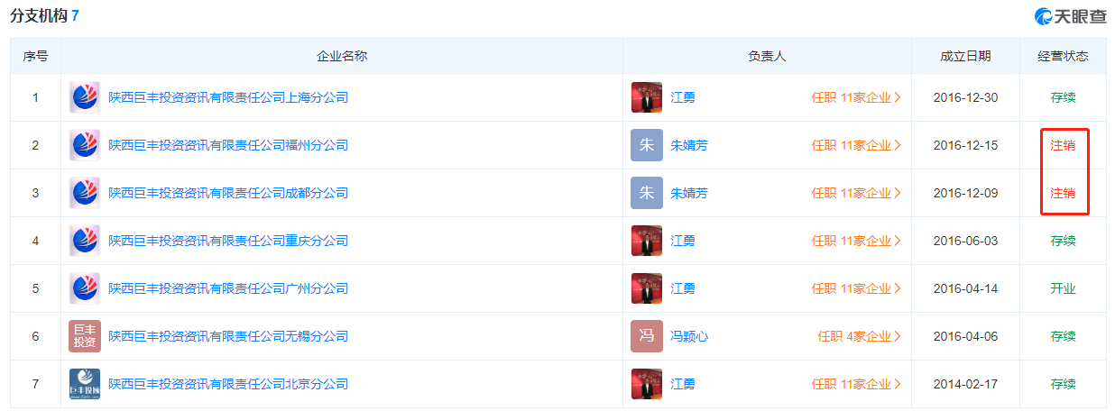Click the 天眼查 logo at top right
The height and width of the screenshot is (420, 1115).
pyautogui.click(x=1070, y=15)
